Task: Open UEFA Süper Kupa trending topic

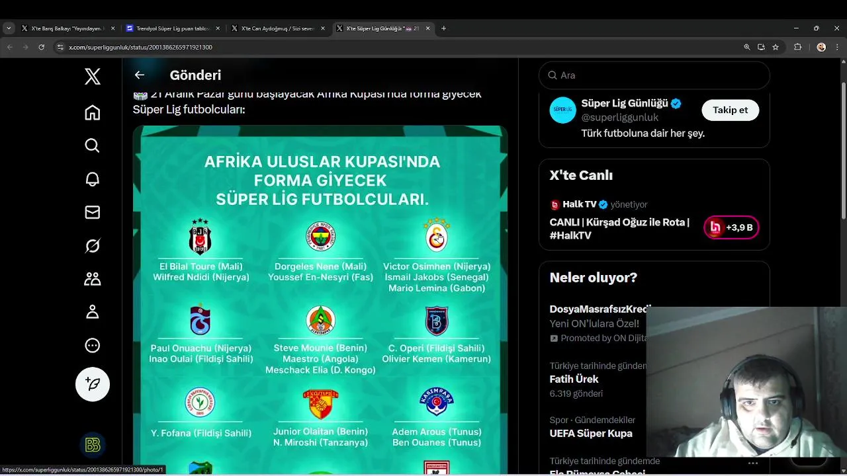Action: [591, 434]
